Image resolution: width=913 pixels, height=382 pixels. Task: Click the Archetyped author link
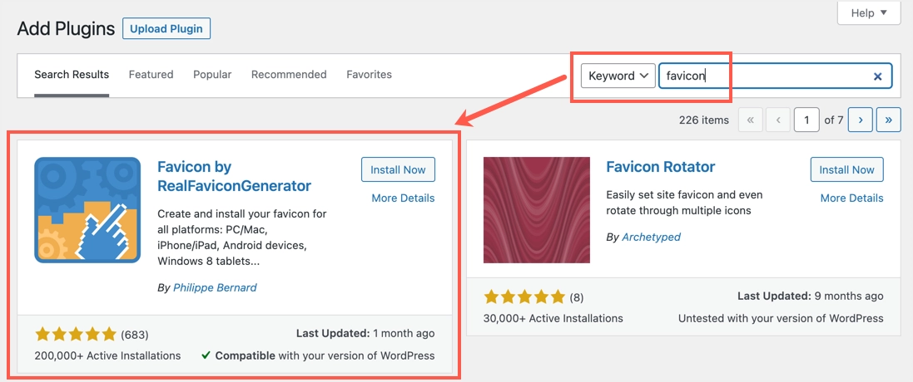click(x=651, y=237)
